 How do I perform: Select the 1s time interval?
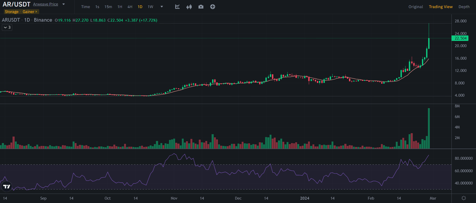[97, 7]
